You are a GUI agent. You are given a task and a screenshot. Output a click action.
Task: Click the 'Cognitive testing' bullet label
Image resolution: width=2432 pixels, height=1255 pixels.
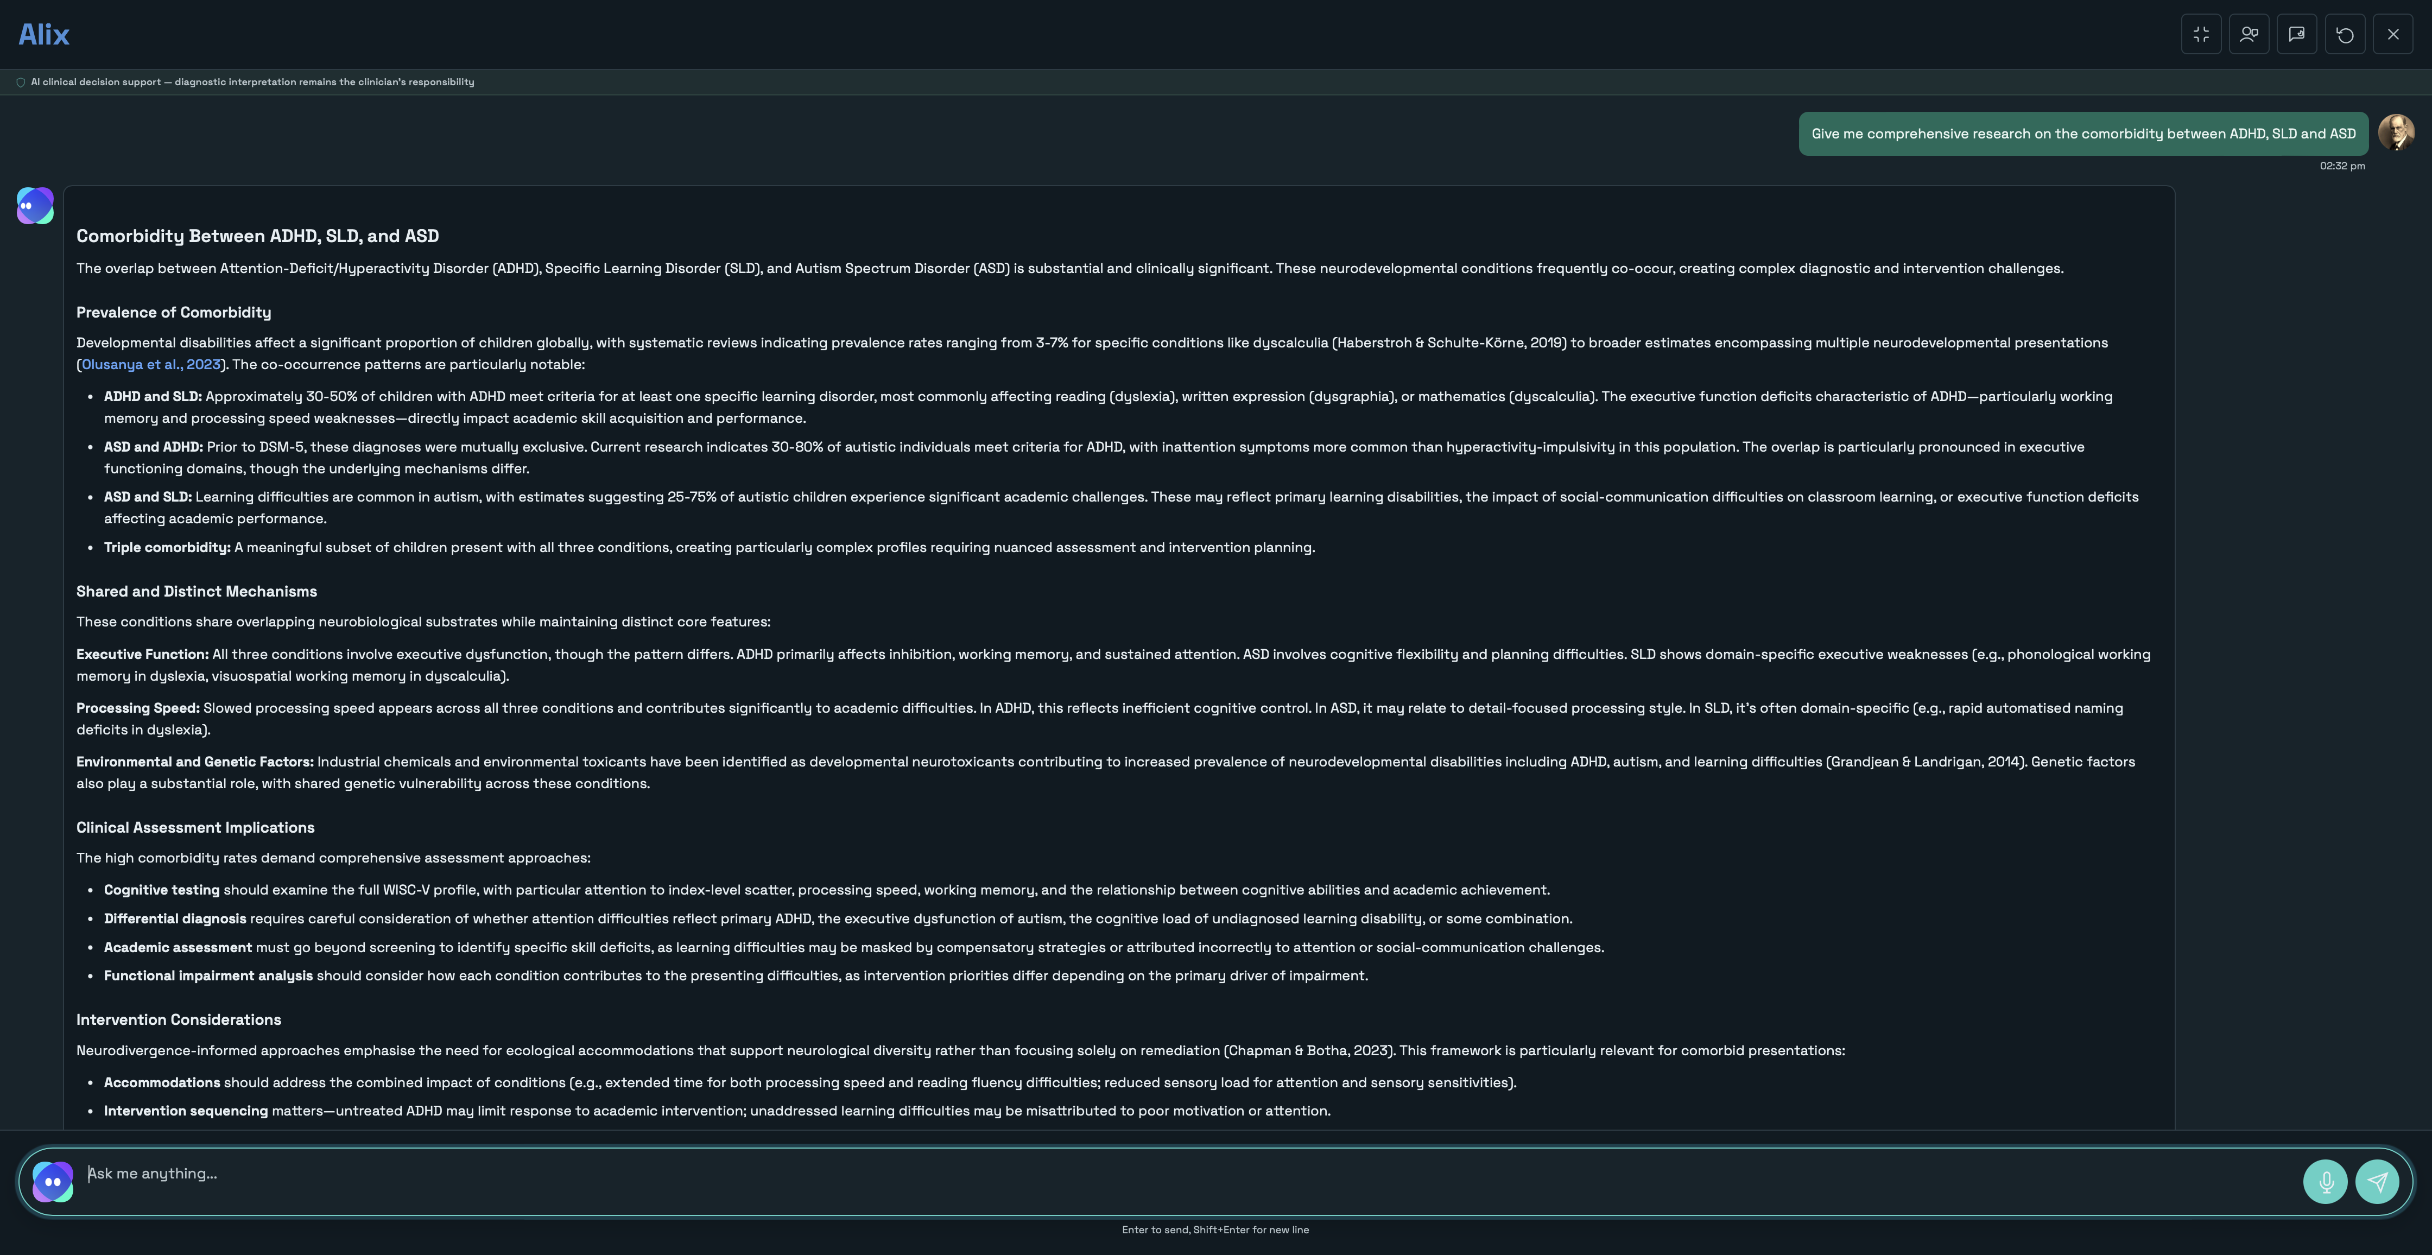coord(161,890)
